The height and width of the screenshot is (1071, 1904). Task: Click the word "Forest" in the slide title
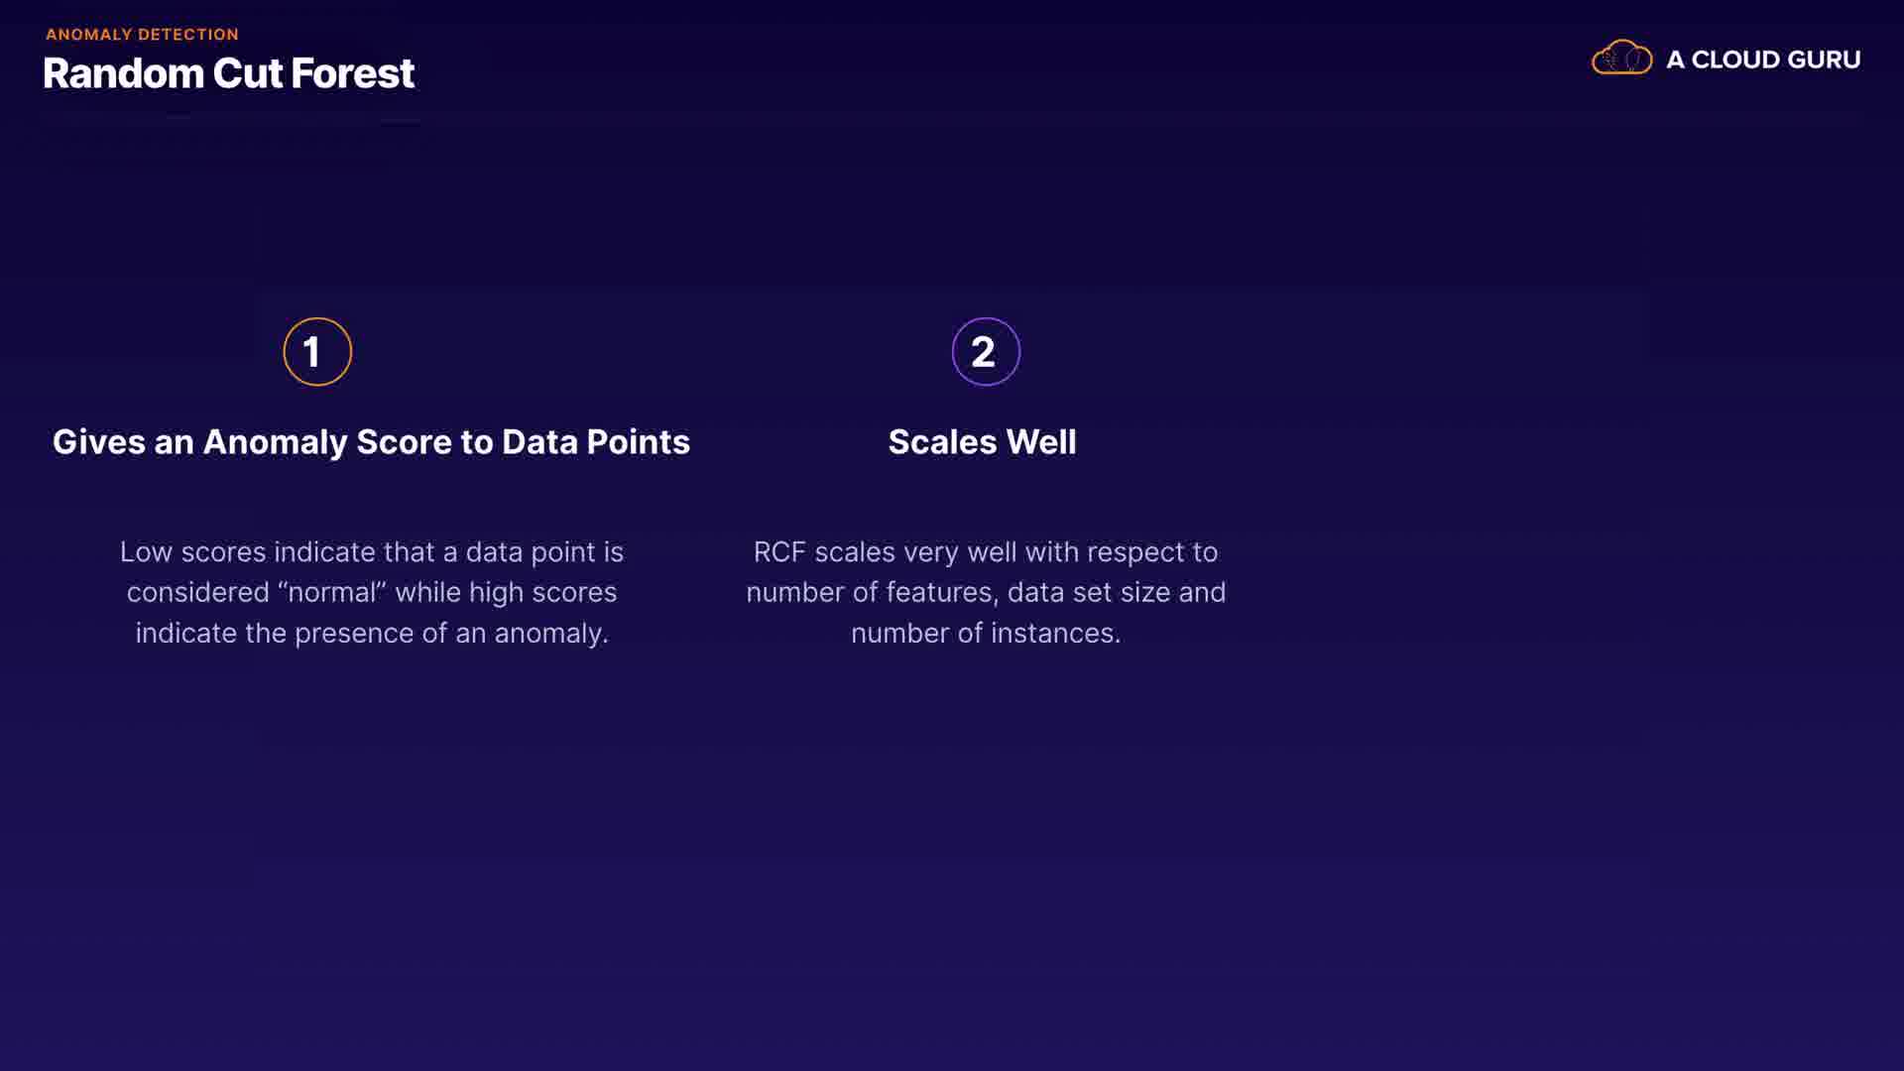[x=352, y=73]
